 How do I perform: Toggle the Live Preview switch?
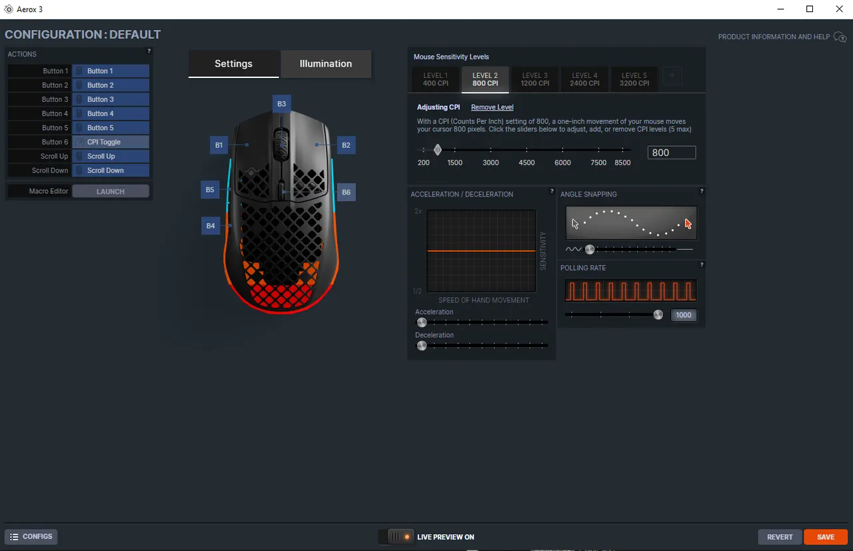pyautogui.click(x=397, y=537)
